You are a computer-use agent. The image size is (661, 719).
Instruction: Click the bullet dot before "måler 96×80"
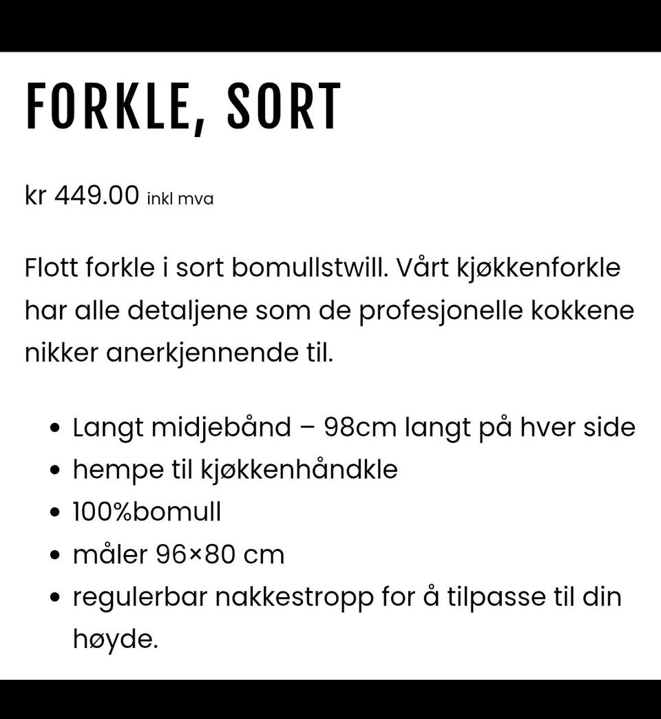pos(55,555)
